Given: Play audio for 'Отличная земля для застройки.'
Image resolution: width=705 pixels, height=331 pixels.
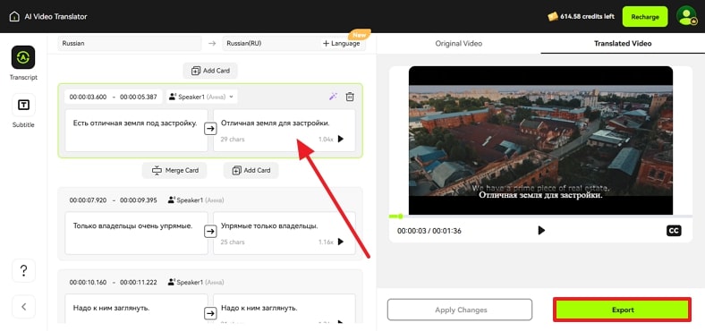Looking at the screenshot, I should 340,139.
